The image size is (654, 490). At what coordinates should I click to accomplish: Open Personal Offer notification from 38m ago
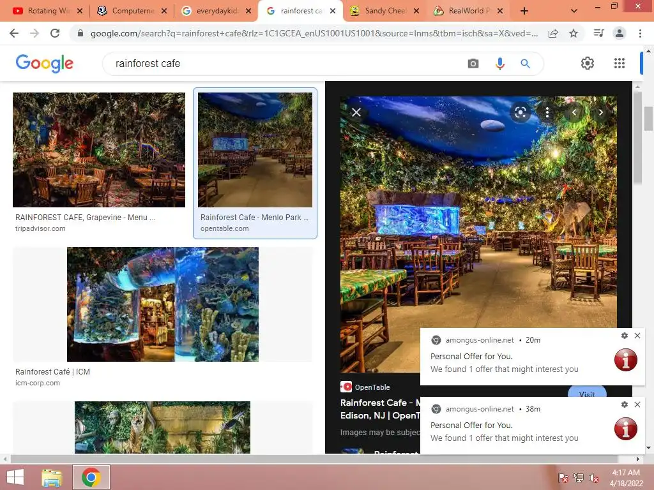(533, 426)
